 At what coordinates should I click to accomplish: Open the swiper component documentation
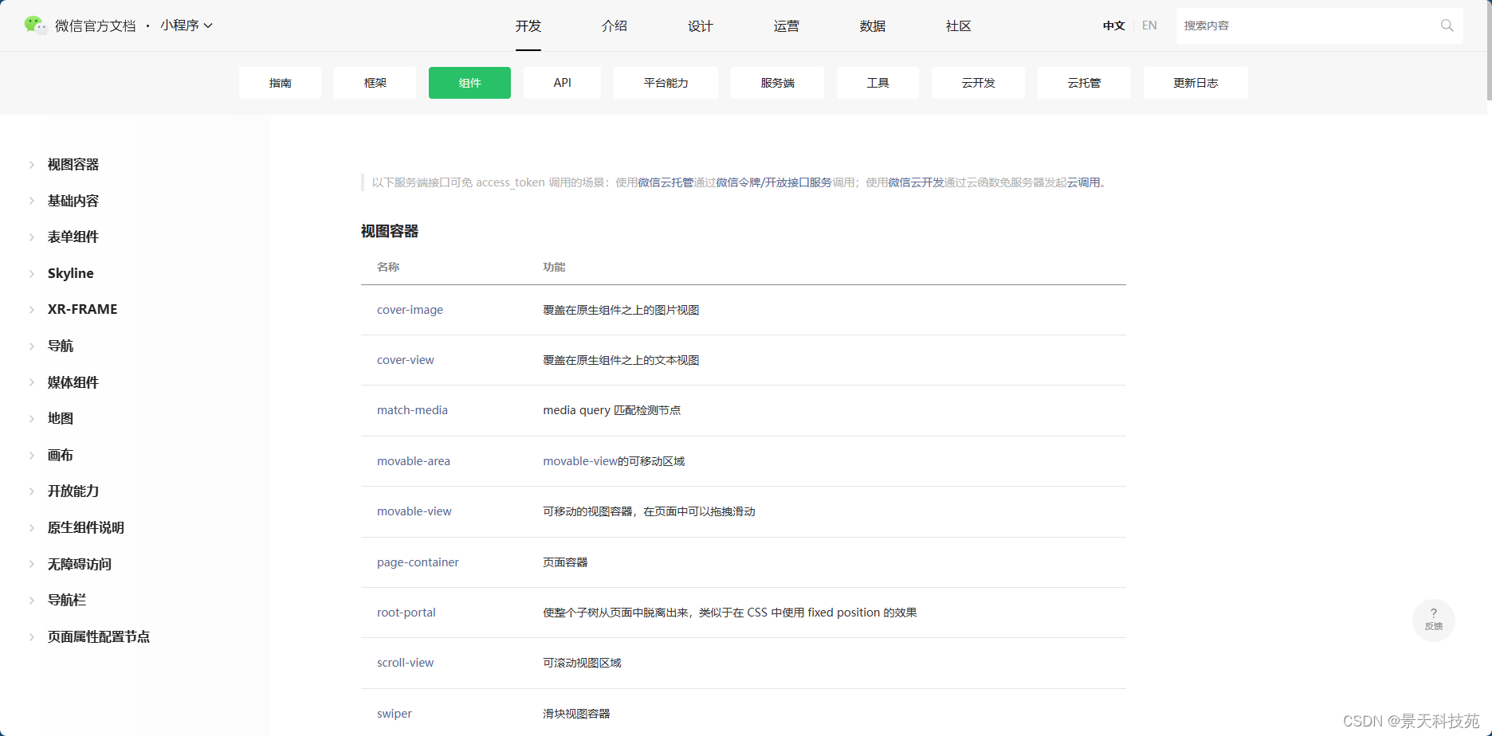pos(394,713)
